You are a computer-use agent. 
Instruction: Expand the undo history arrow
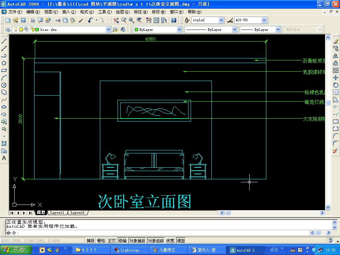pos(97,20)
